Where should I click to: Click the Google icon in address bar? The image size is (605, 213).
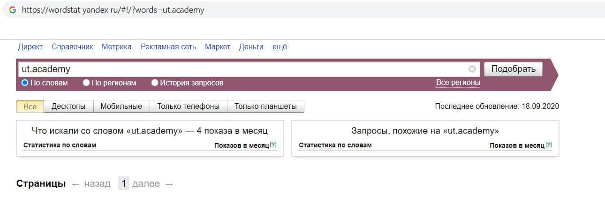coord(13,9)
